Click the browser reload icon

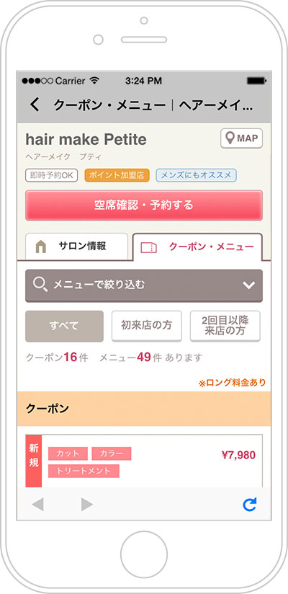[250, 504]
